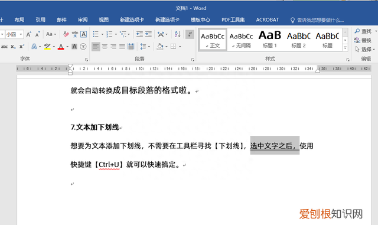The image size is (378, 225).
Task: Apply multilevel list formatting
Action: pos(123,34)
